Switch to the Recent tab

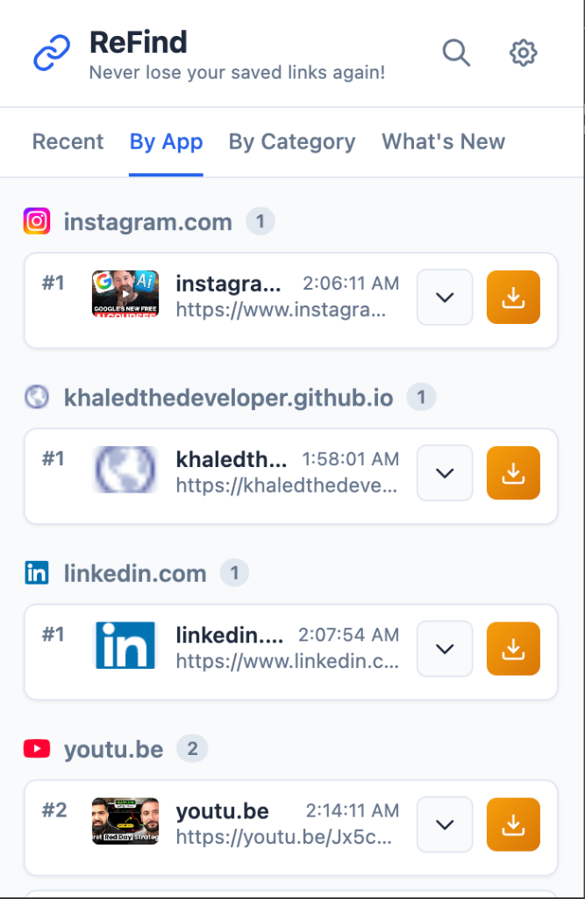(x=68, y=141)
